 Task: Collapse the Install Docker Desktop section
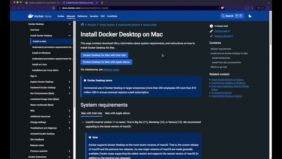pos(70,35)
